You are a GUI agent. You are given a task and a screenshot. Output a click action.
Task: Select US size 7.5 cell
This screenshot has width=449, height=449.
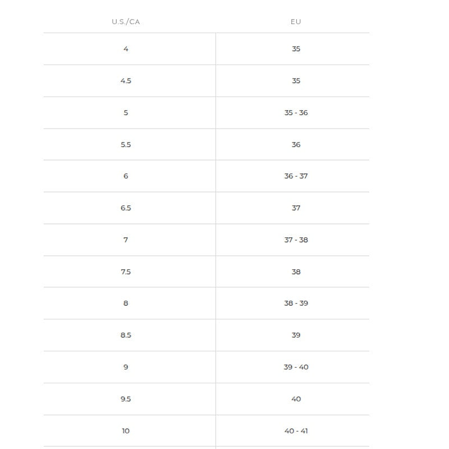click(126, 272)
